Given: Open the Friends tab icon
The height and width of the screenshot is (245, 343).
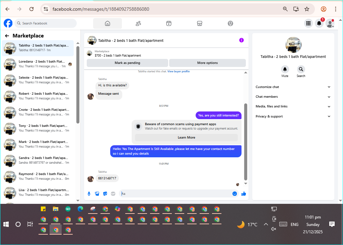Looking at the screenshot, I should coord(138,23).
